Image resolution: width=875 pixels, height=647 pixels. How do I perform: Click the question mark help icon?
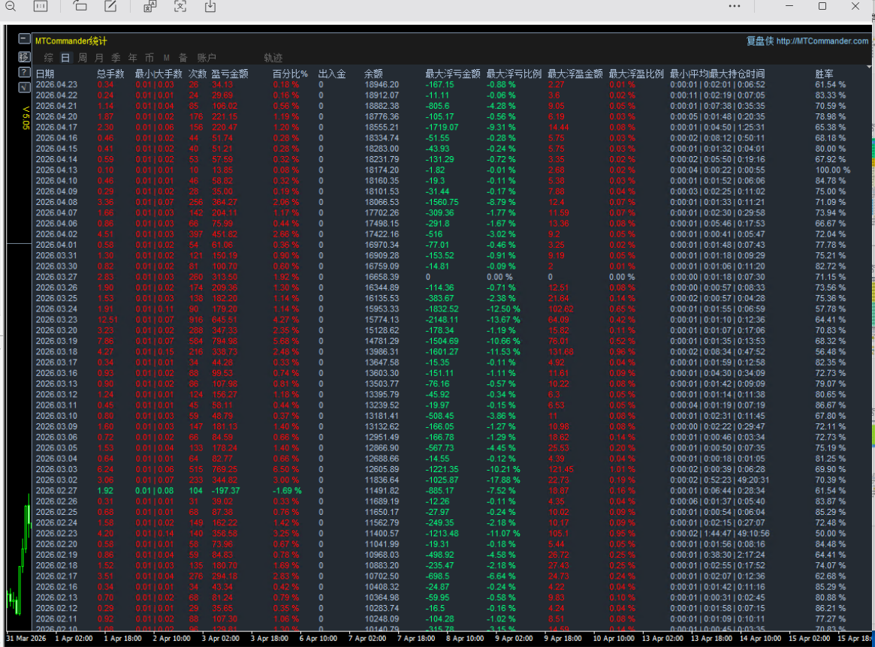(24, 72)
